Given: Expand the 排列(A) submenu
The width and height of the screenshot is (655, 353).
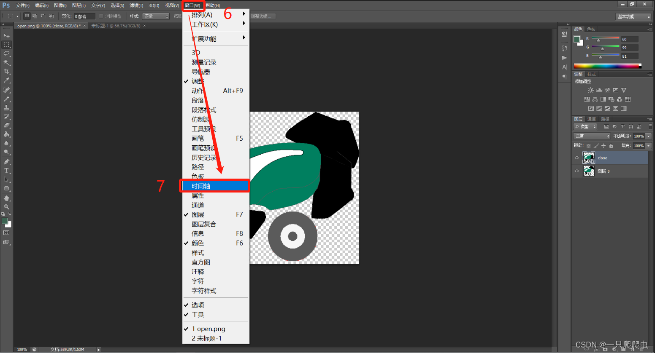Looking at the screenshot, I should (x=216, y=15).
